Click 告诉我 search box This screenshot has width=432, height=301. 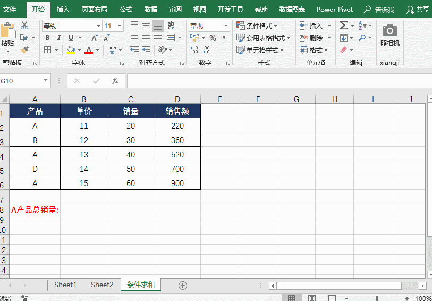click(379, 10)
